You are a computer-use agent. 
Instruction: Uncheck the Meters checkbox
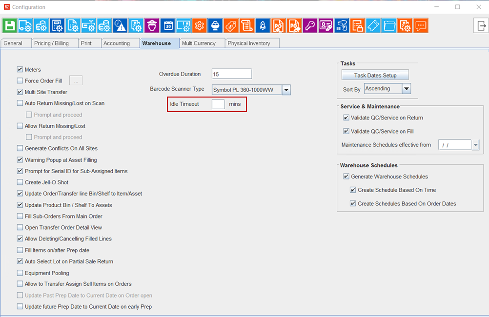[x=20, y=70]
